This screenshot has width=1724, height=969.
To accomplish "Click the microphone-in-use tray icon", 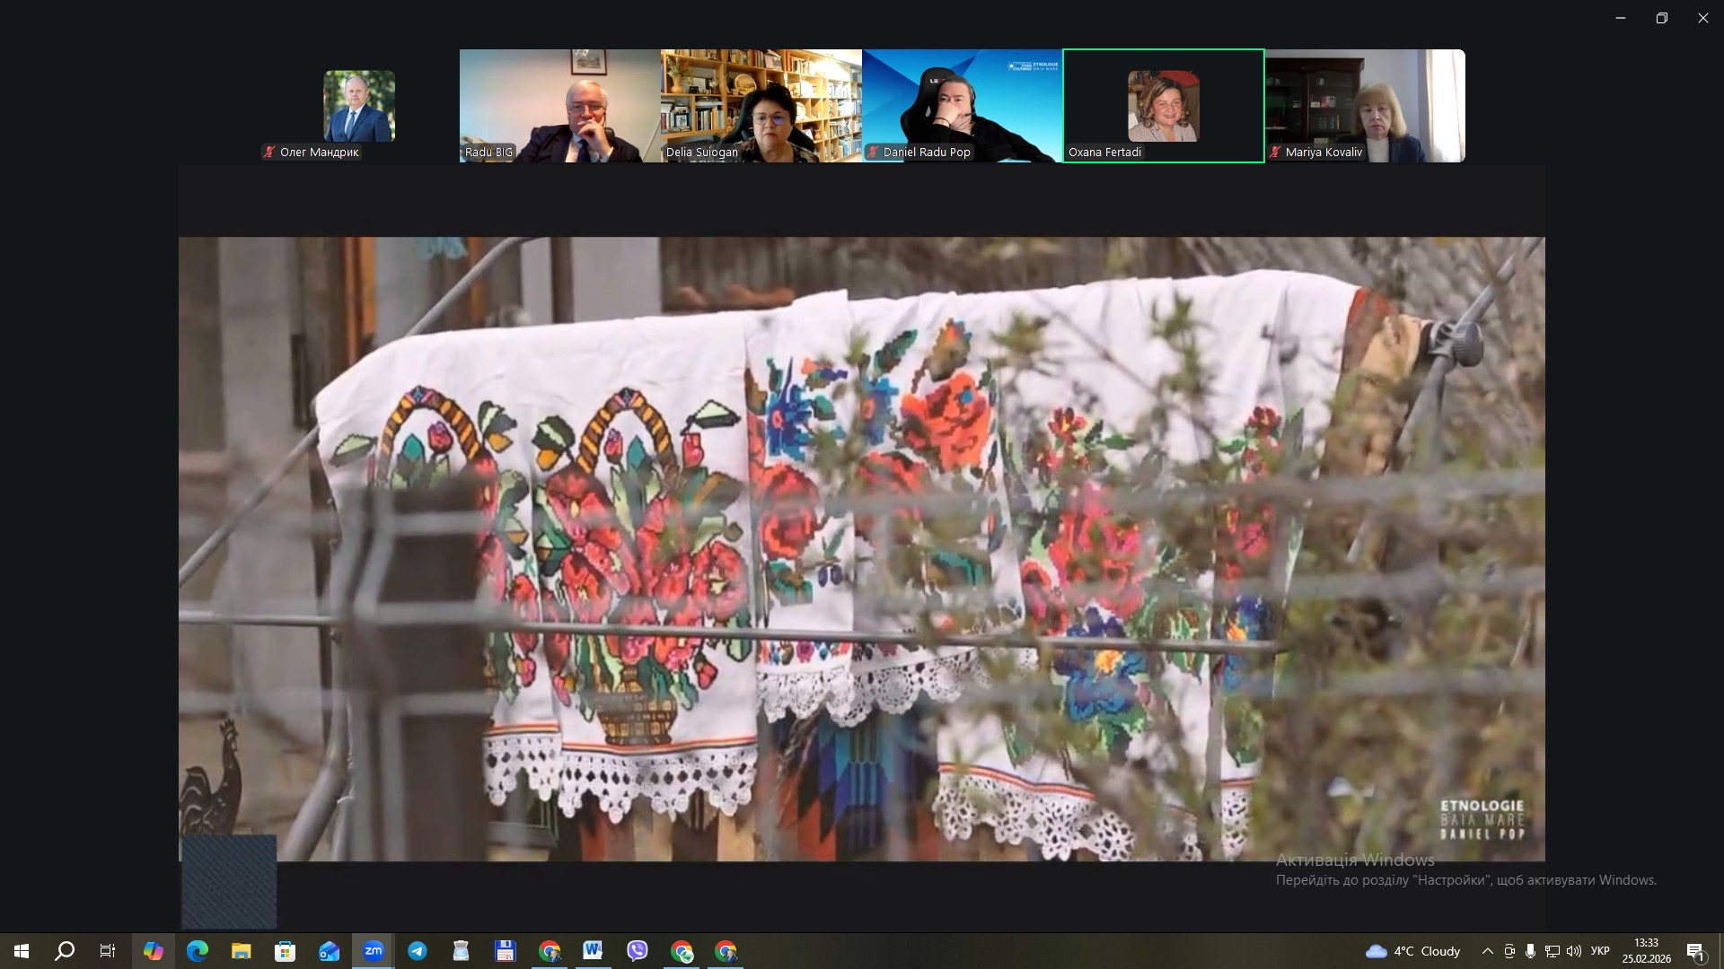I will (1530, 951).
